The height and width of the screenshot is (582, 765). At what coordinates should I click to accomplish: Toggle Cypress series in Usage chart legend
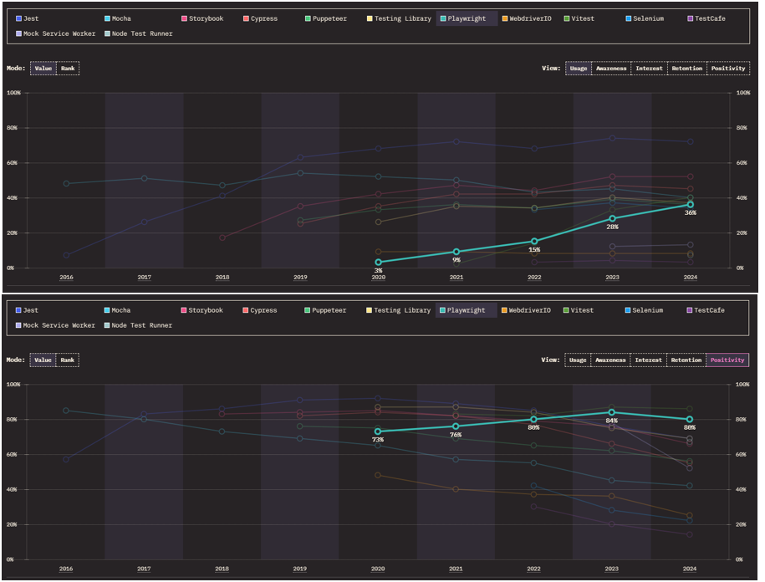pyautogui.click(x=261, y=18)
